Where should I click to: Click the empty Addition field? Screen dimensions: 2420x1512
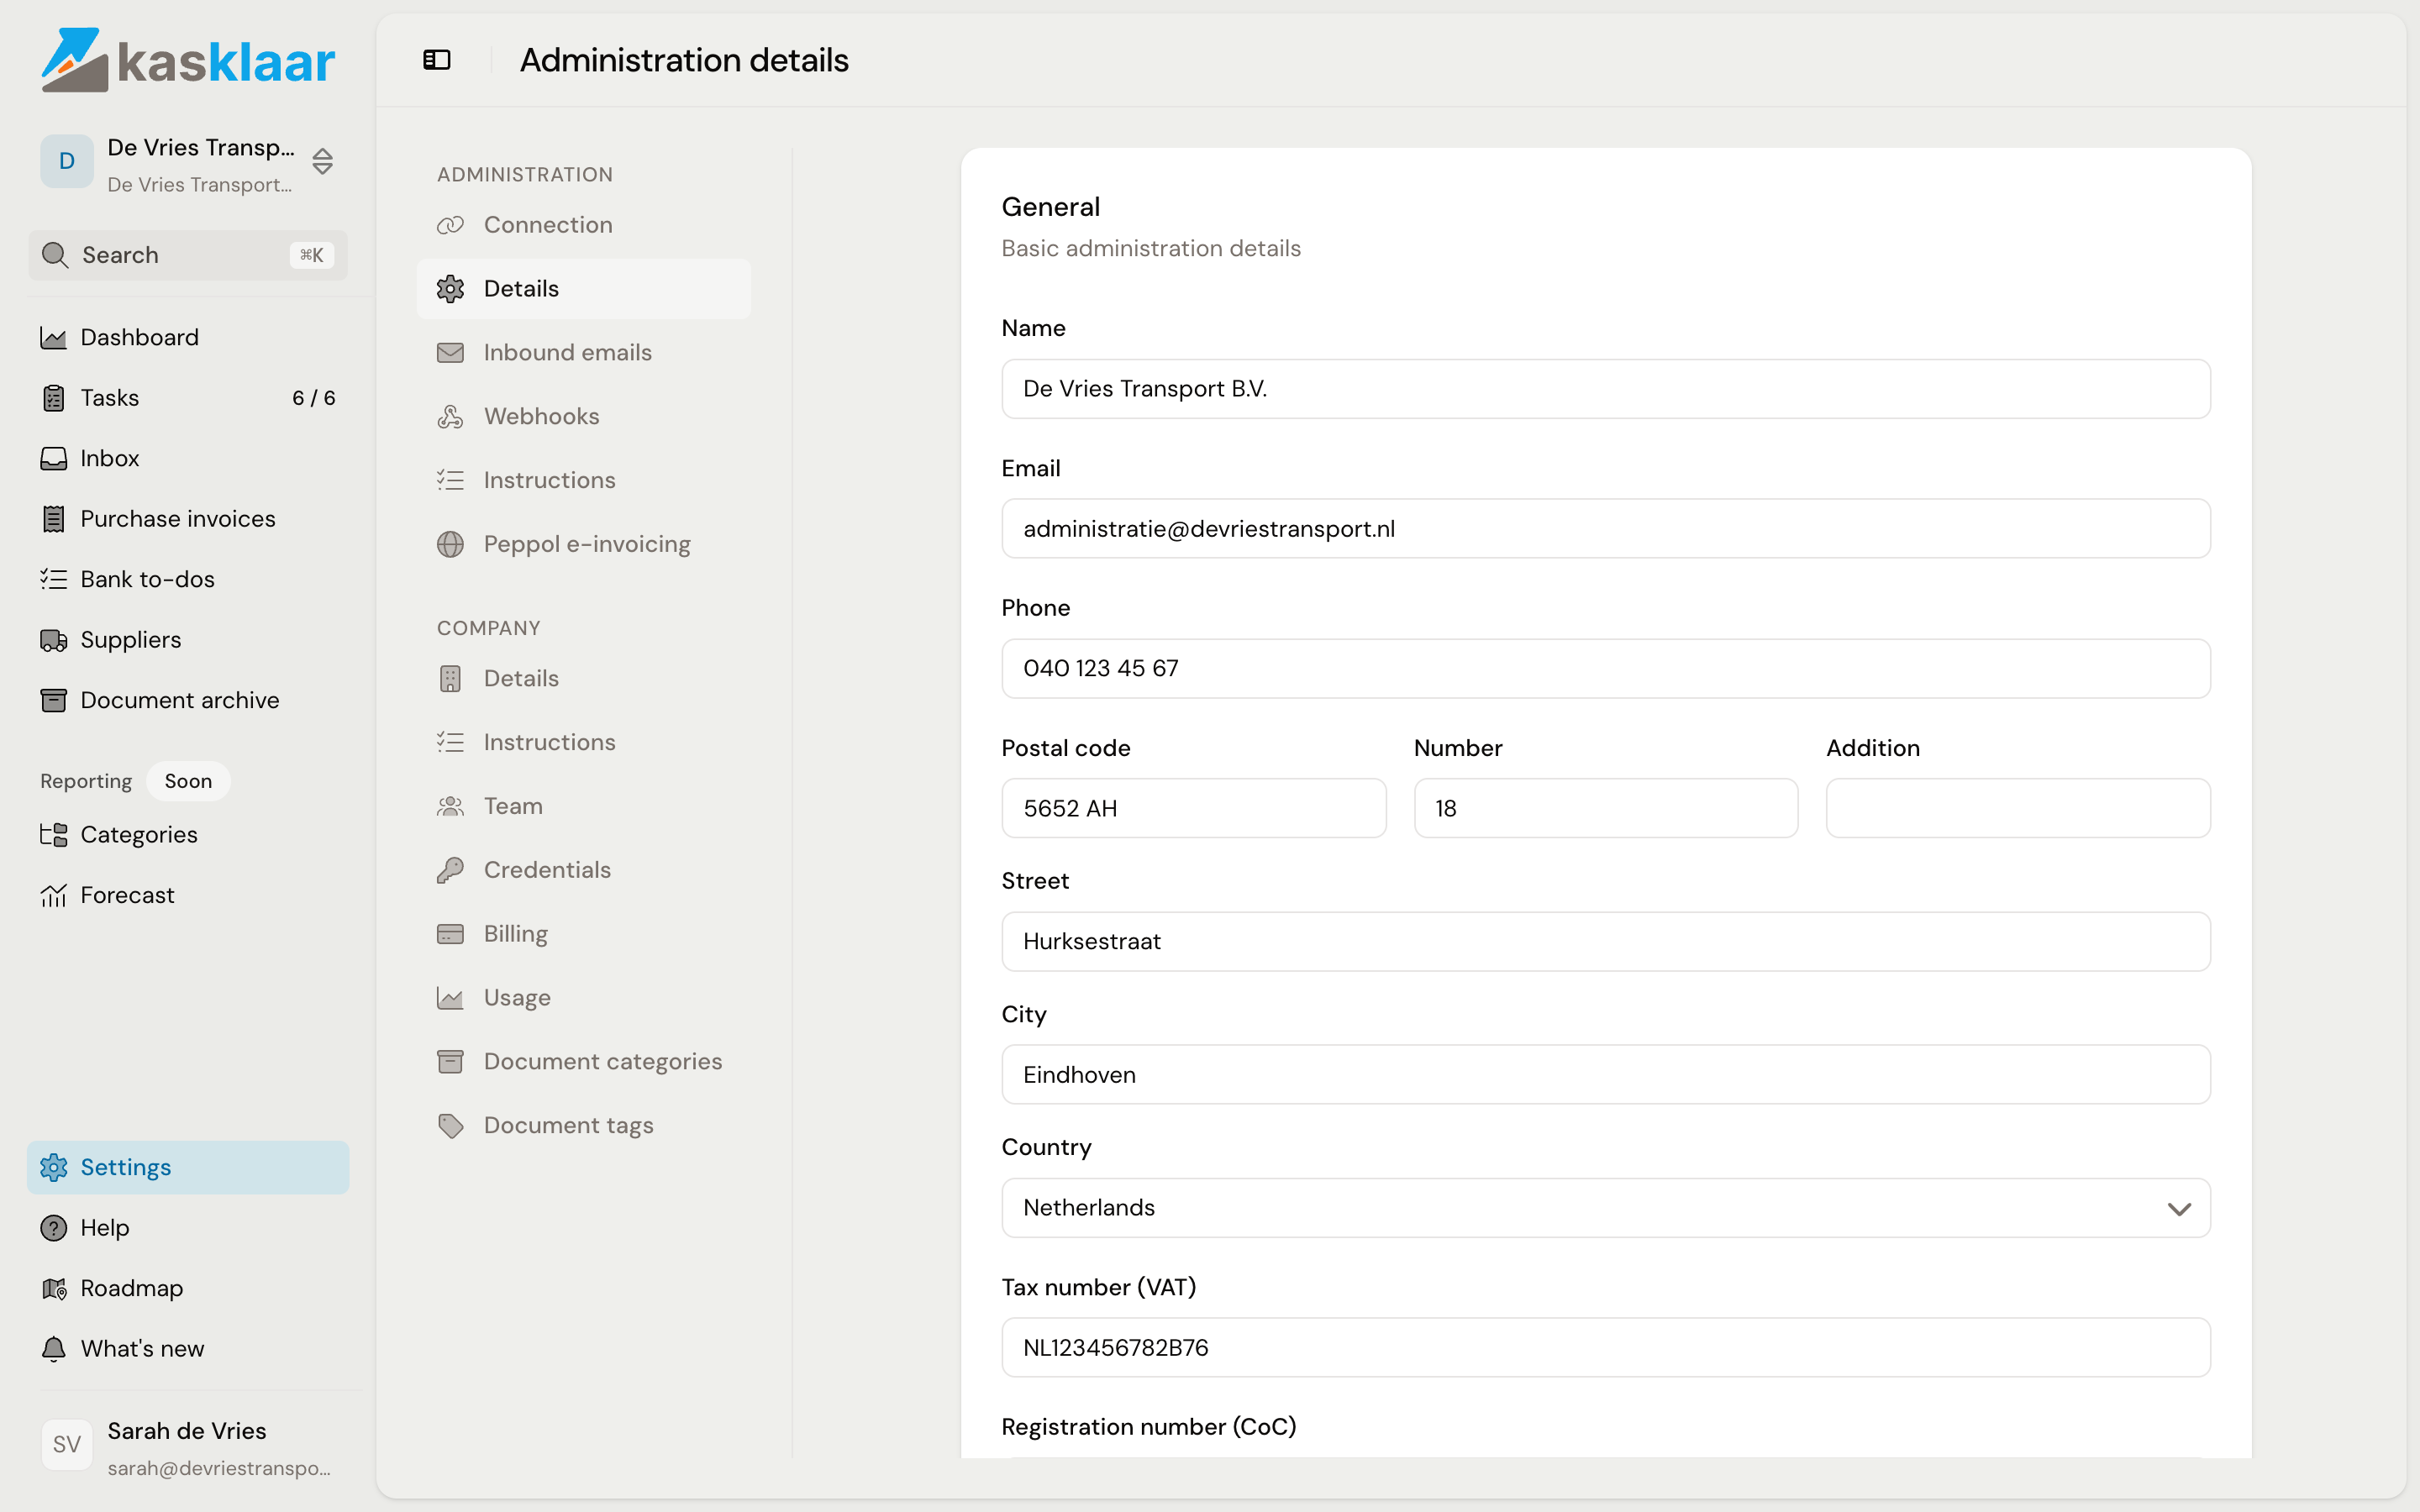(x=2017, y=808)
